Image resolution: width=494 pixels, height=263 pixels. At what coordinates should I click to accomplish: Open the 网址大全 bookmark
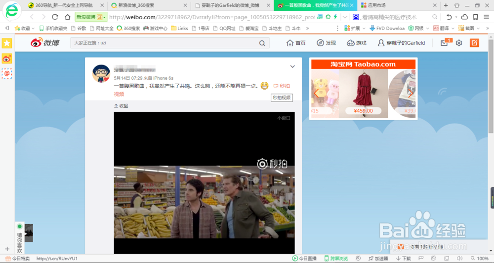click(101, 28)
